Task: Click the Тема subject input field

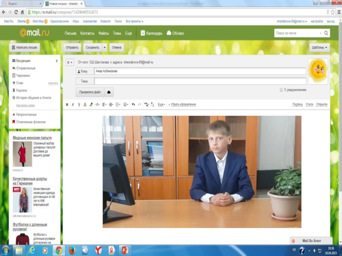Action: [200, 81]
